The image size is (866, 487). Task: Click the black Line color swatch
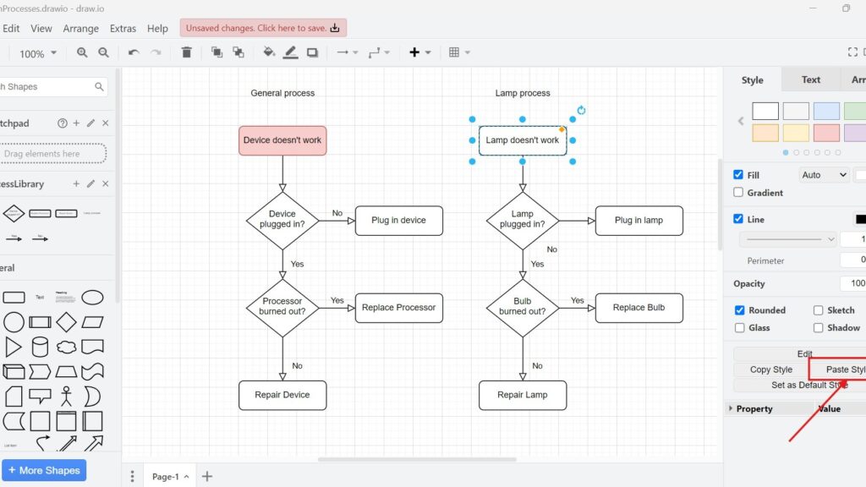[x=861, y=219]
